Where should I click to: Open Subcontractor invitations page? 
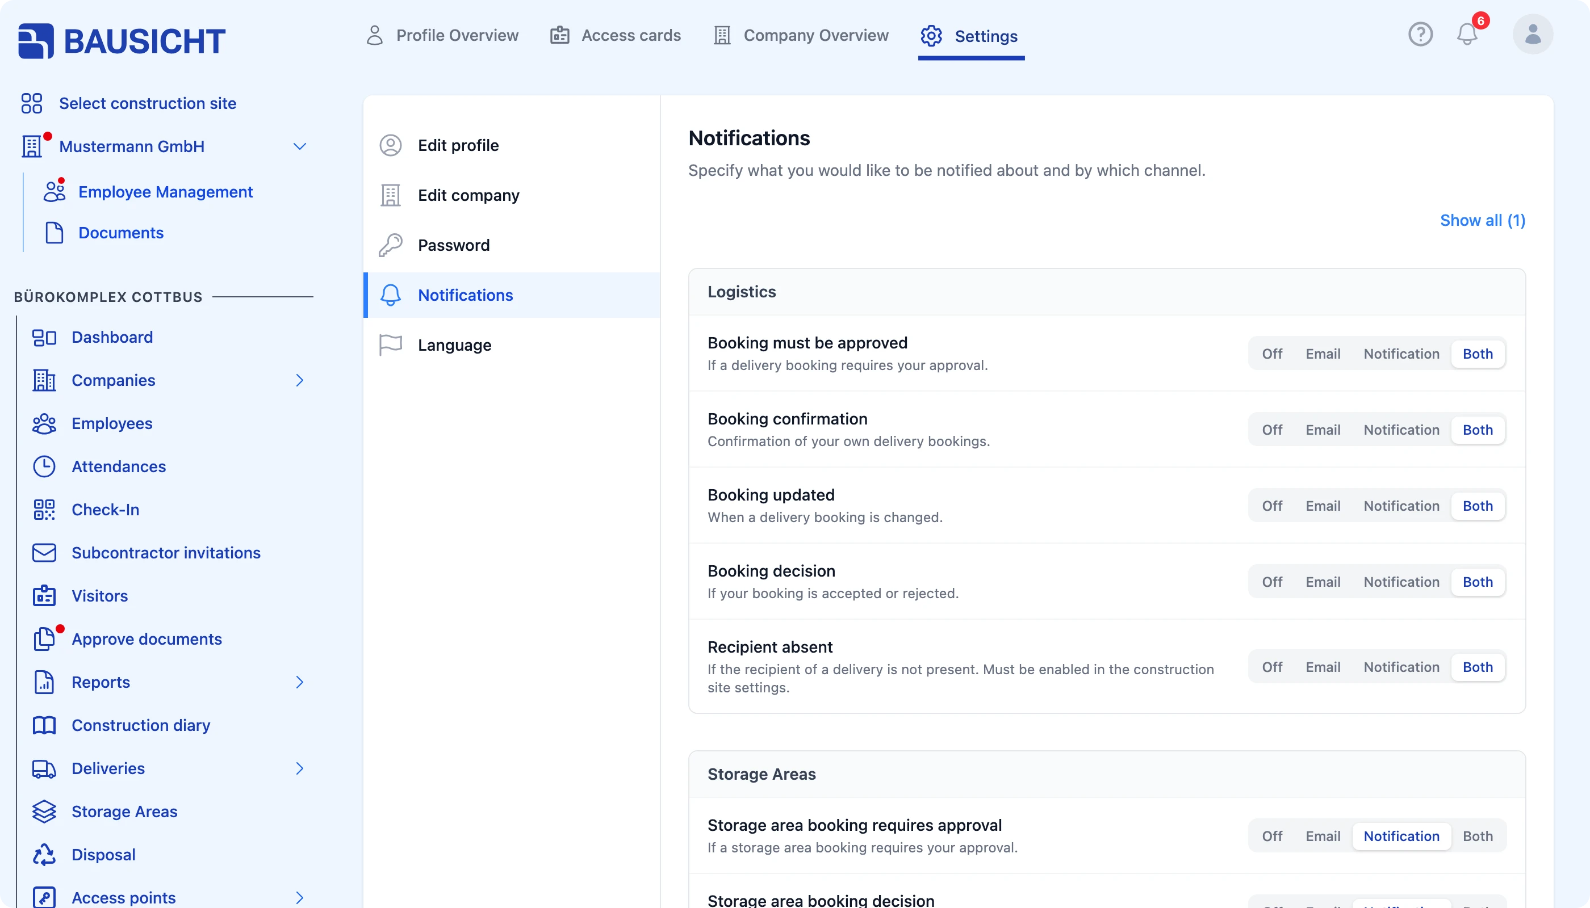click(x=166, y=553)
